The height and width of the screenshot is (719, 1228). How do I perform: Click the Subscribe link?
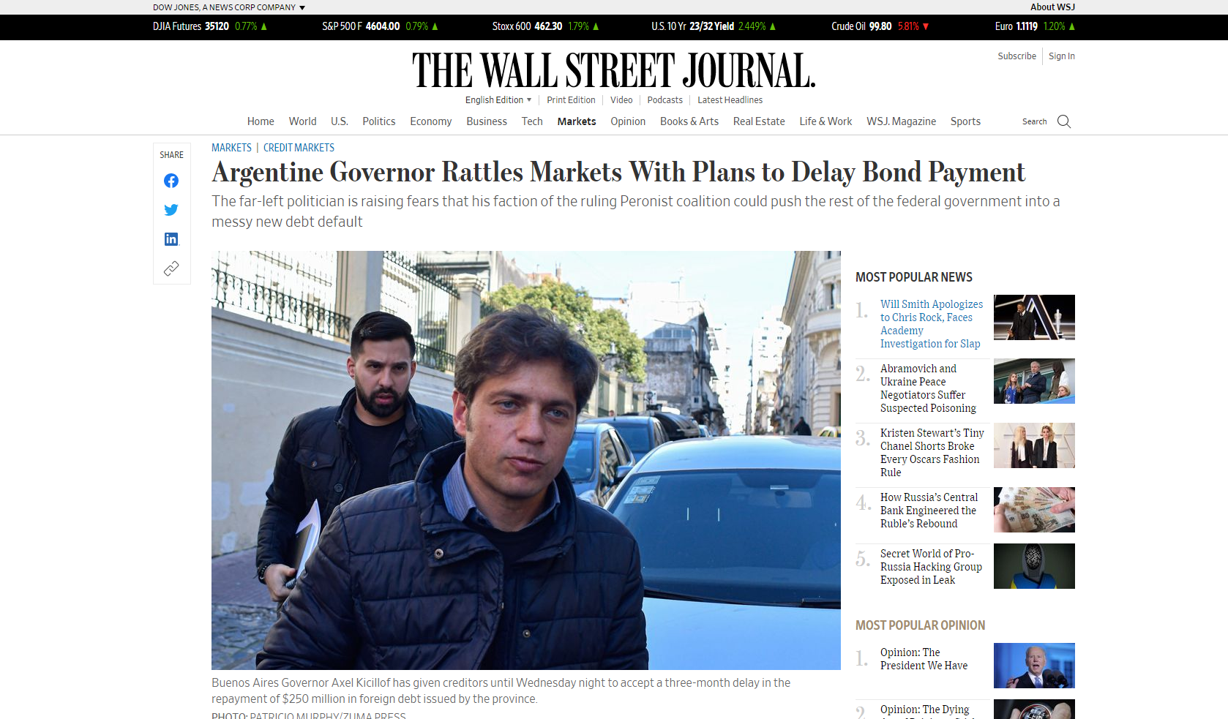tap(1017, 56)
